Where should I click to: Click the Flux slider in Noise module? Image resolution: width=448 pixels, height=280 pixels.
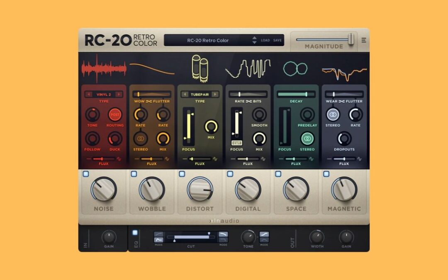click(x=103, y=159)
